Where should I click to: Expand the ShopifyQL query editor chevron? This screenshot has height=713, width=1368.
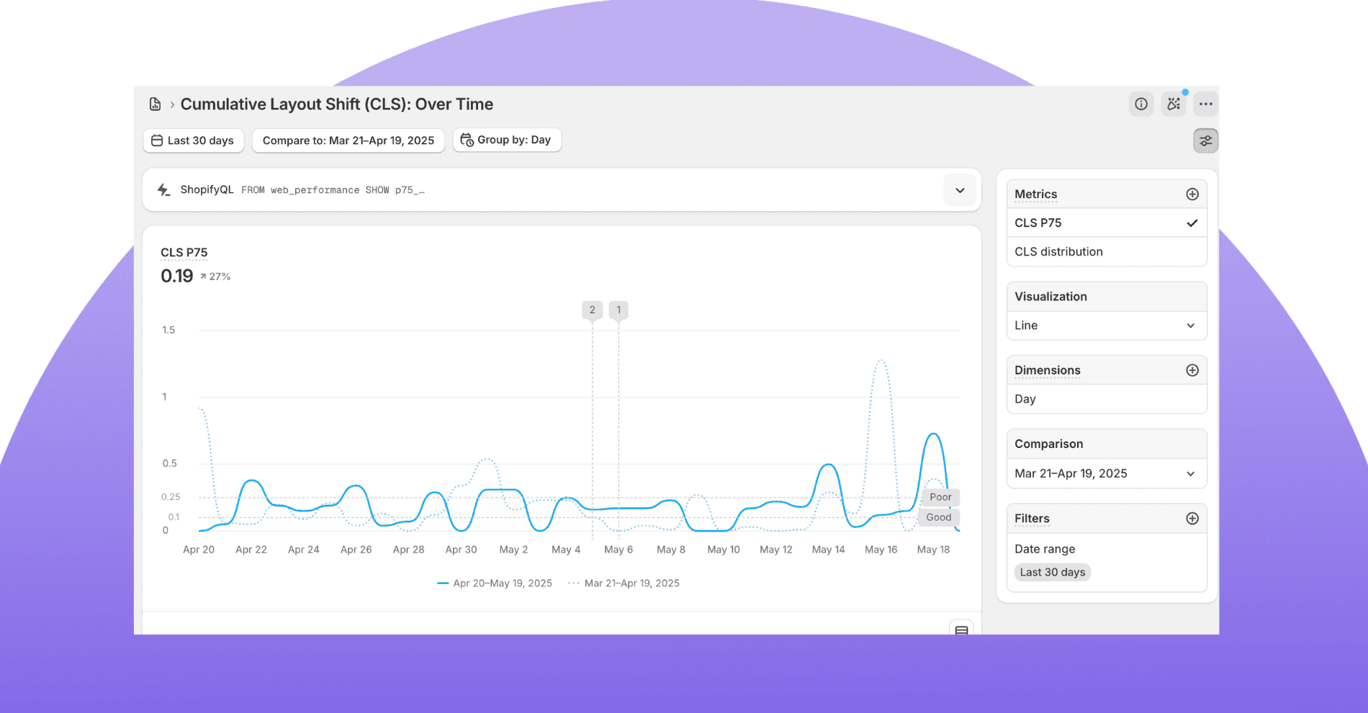(960, 190)
